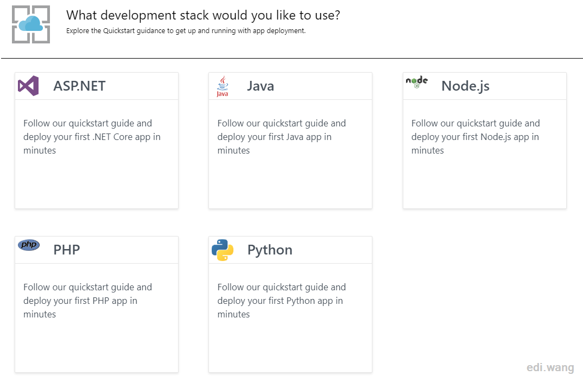
Task: Select the Node.js card title
Action: [465, 86]
